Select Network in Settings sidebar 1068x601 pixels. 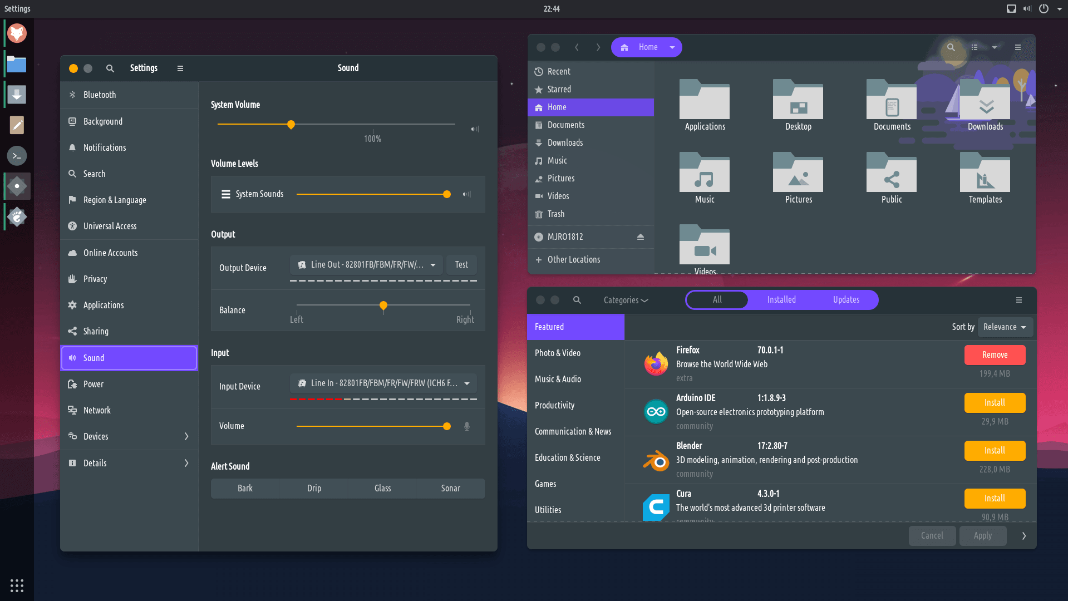97,410
